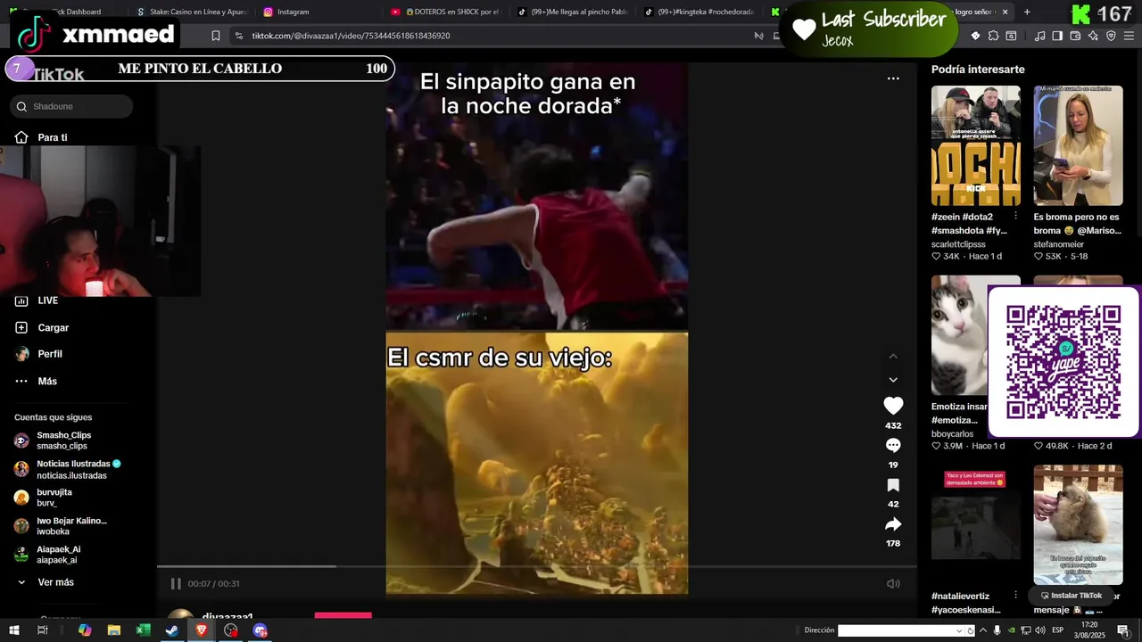Open the Brave shields icon in toolbar
Screen dimensions: 1142x642
tap(1111, 36)
